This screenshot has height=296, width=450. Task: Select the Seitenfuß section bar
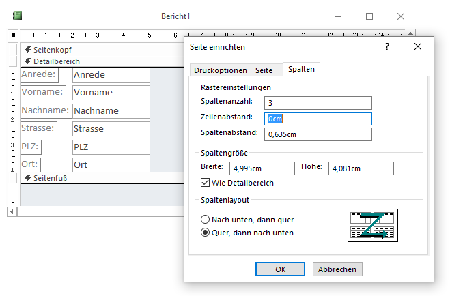pyautogui.click(x=102, y=178)
